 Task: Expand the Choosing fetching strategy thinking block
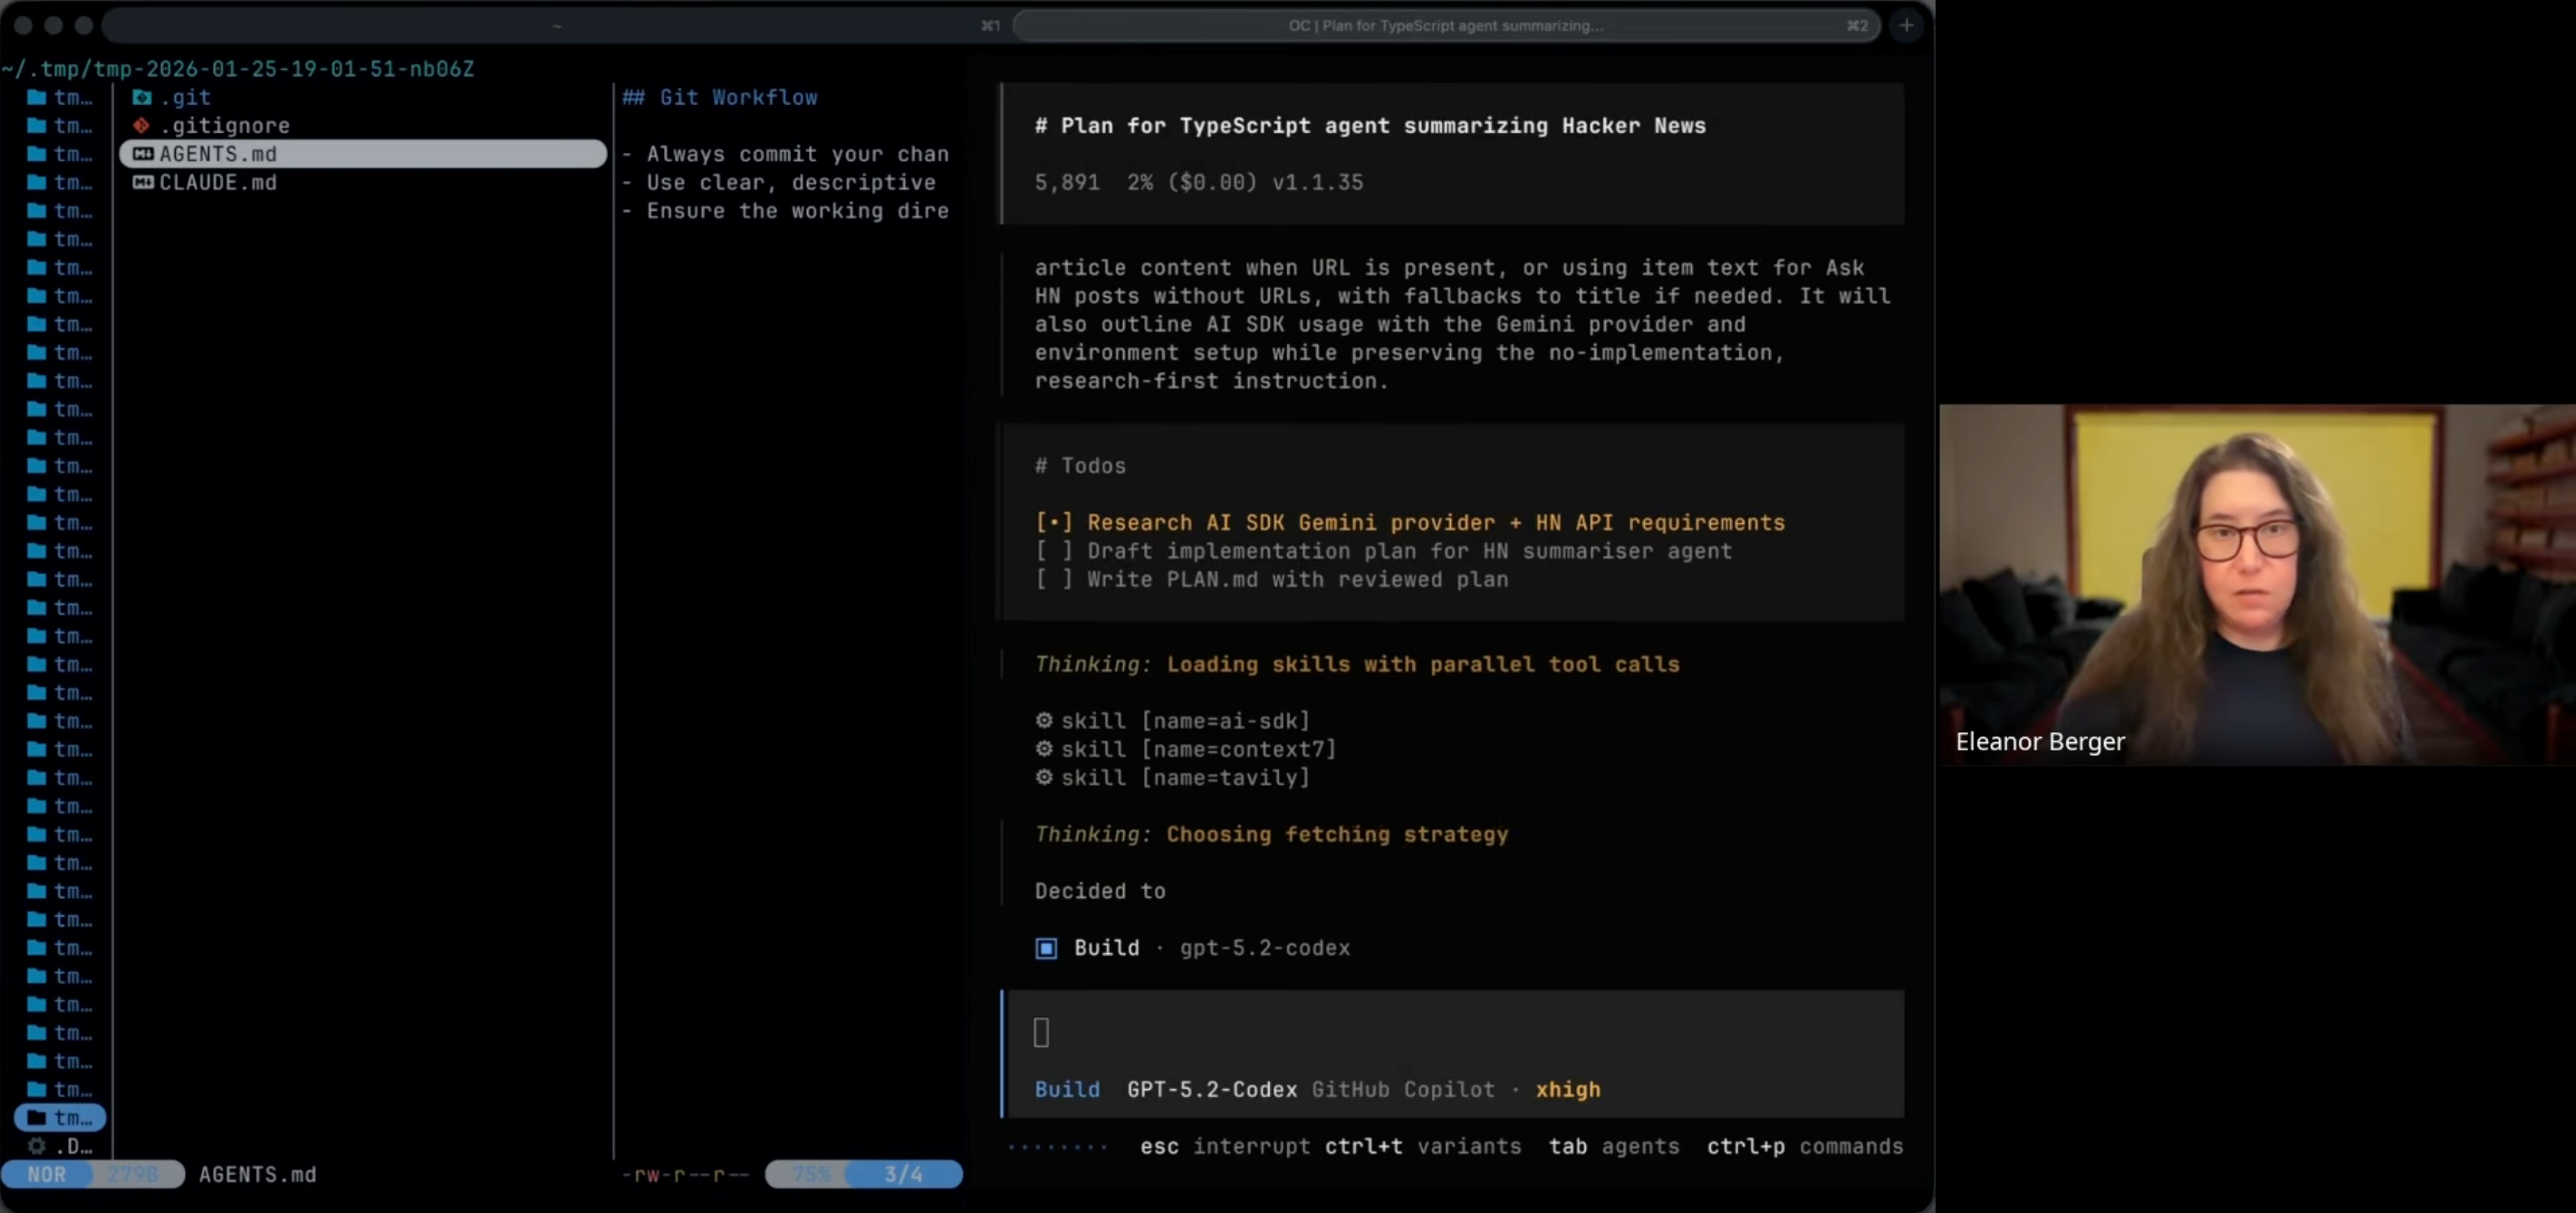coord(1270,835)
